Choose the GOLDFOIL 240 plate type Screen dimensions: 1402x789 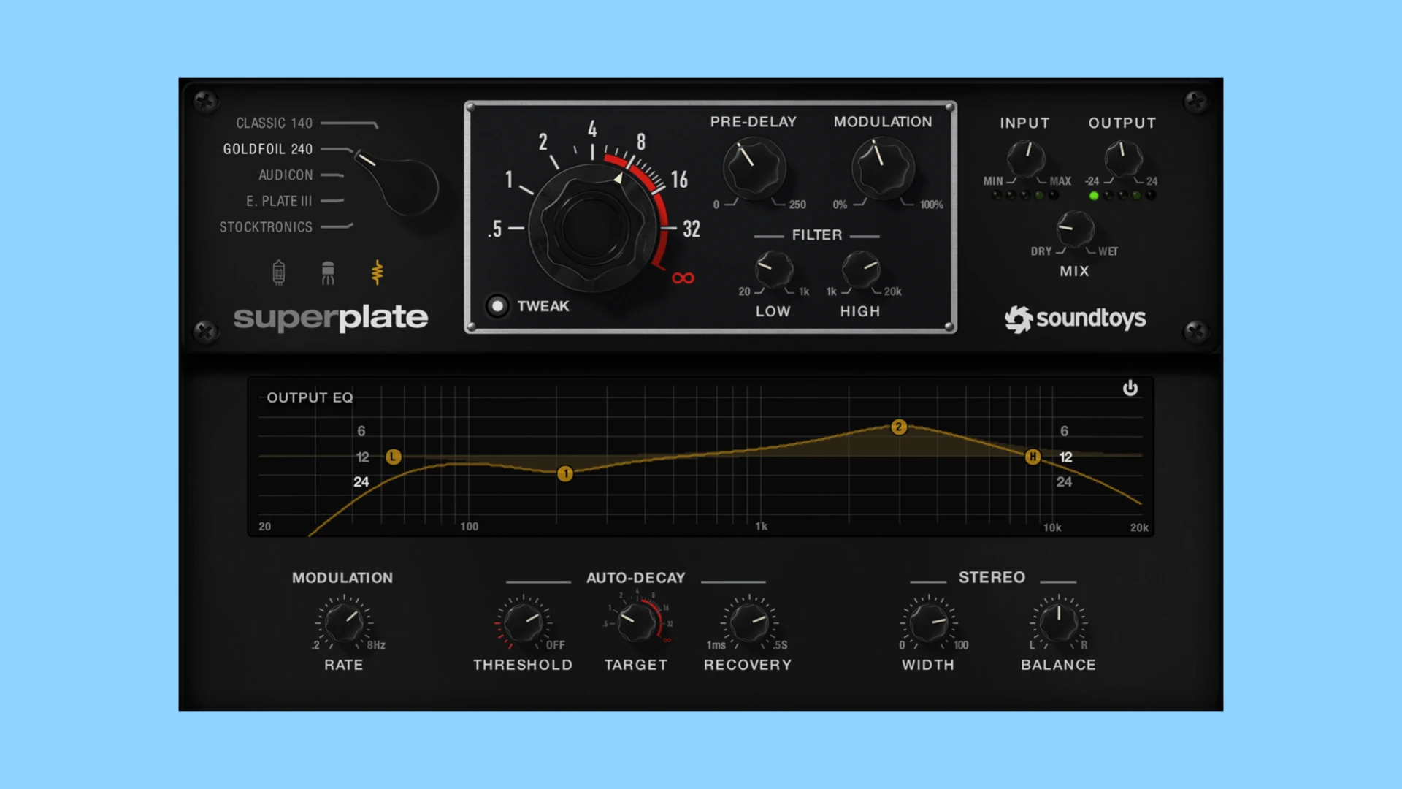pyautogui.click(x=267, y=149)
